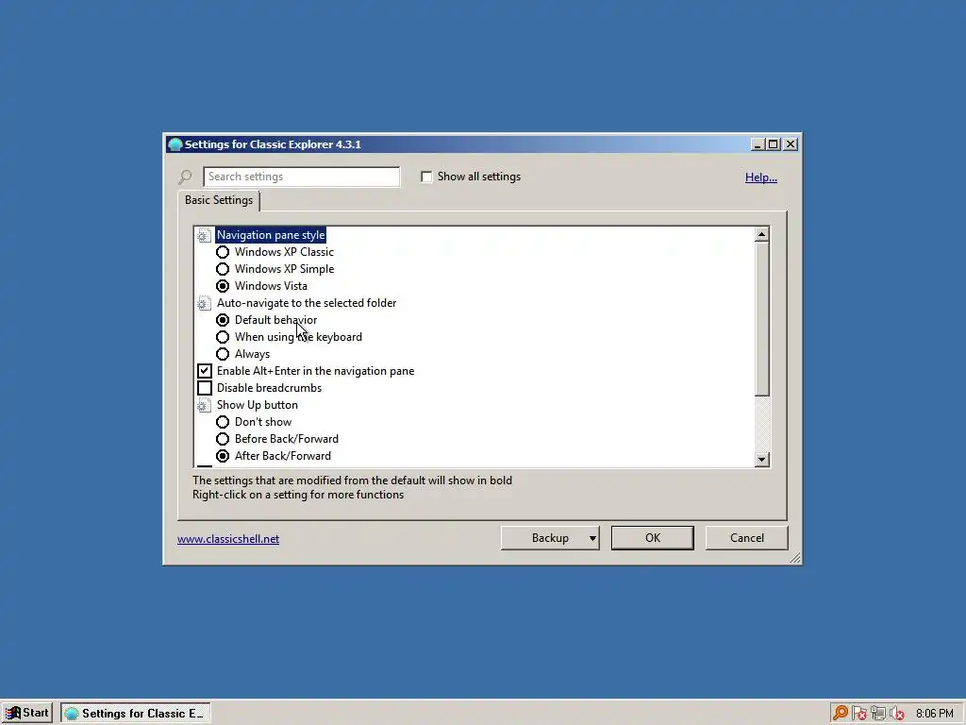This screenshot has height=725, width=966.
Task: Choose Default behavior for auto-navigate
Action: click(x=223, y=320)
